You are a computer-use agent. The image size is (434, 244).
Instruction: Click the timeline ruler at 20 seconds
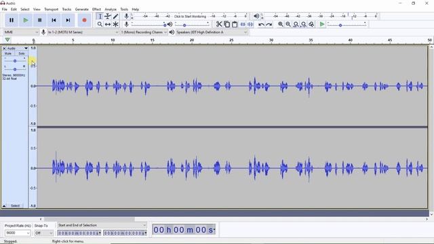pyautogui.click(x=192, y=41)
